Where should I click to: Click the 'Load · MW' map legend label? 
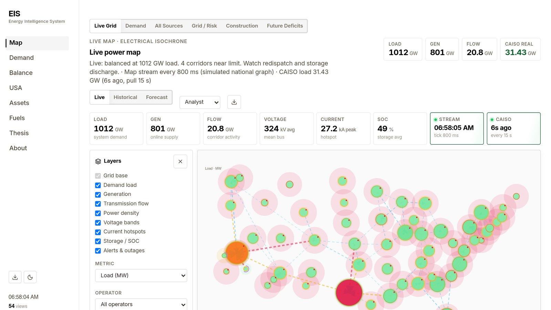coord(213,168)
